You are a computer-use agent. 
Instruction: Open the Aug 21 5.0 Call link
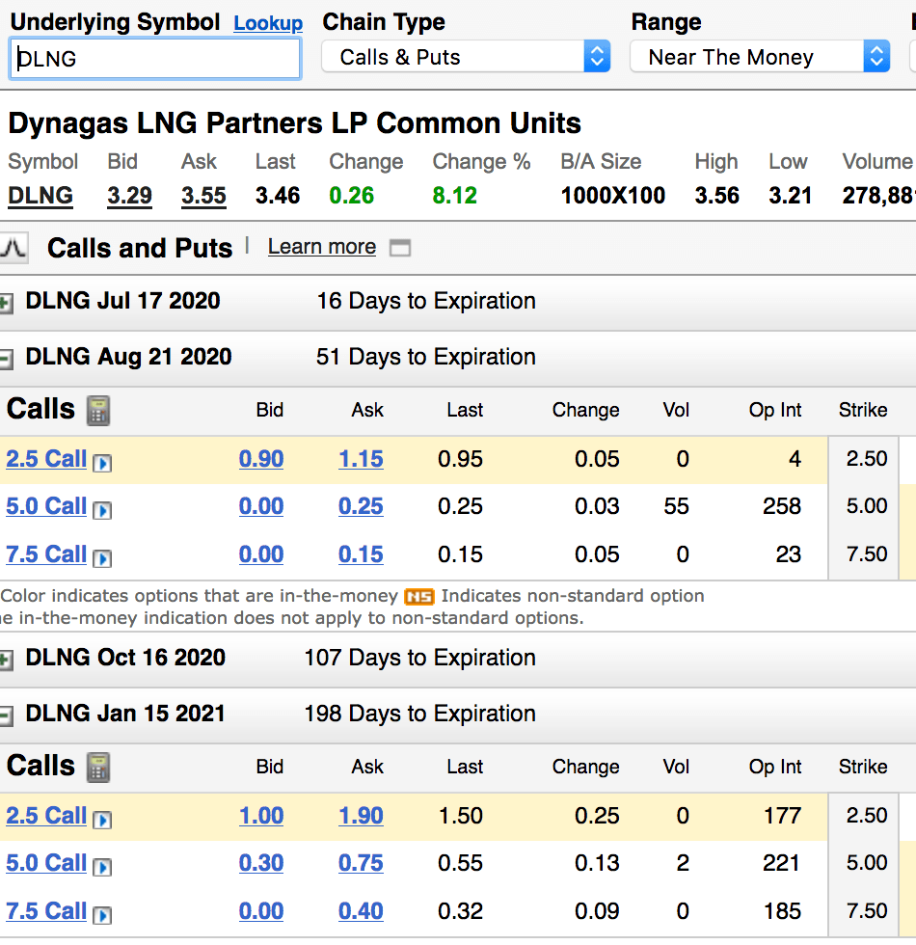(x=46, y=506)
